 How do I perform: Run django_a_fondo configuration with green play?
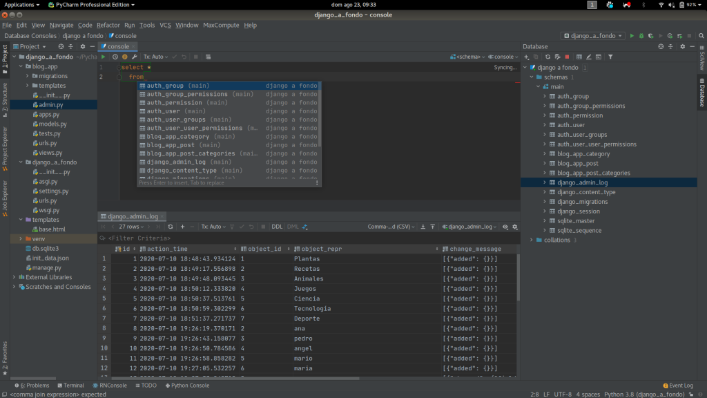click(x=632, y=36)
